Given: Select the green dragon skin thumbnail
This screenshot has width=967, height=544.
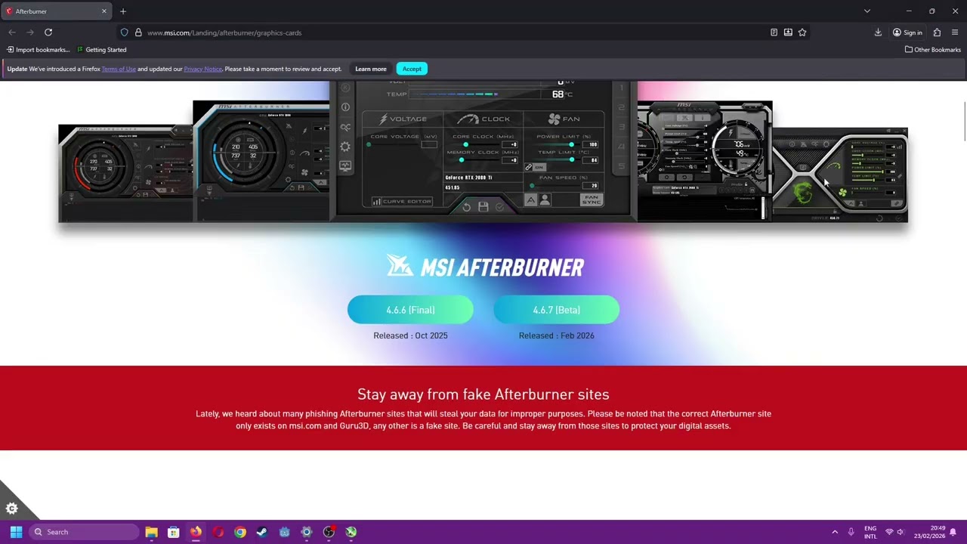Looking at the screenshot, I should (x=840, y=174).
